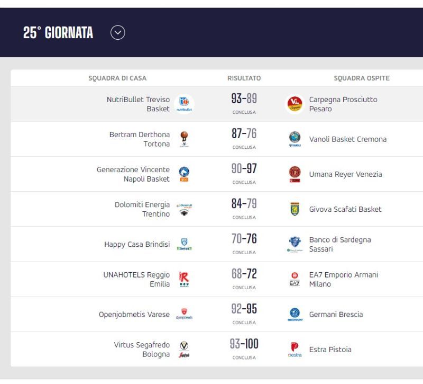Click the Vanoli Basket Cremona logo

click(x=295, y=139)
